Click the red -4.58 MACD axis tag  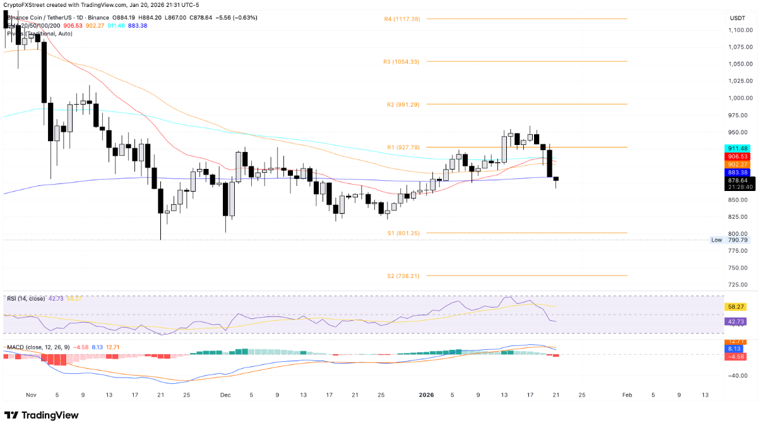[x=737, y=357]
